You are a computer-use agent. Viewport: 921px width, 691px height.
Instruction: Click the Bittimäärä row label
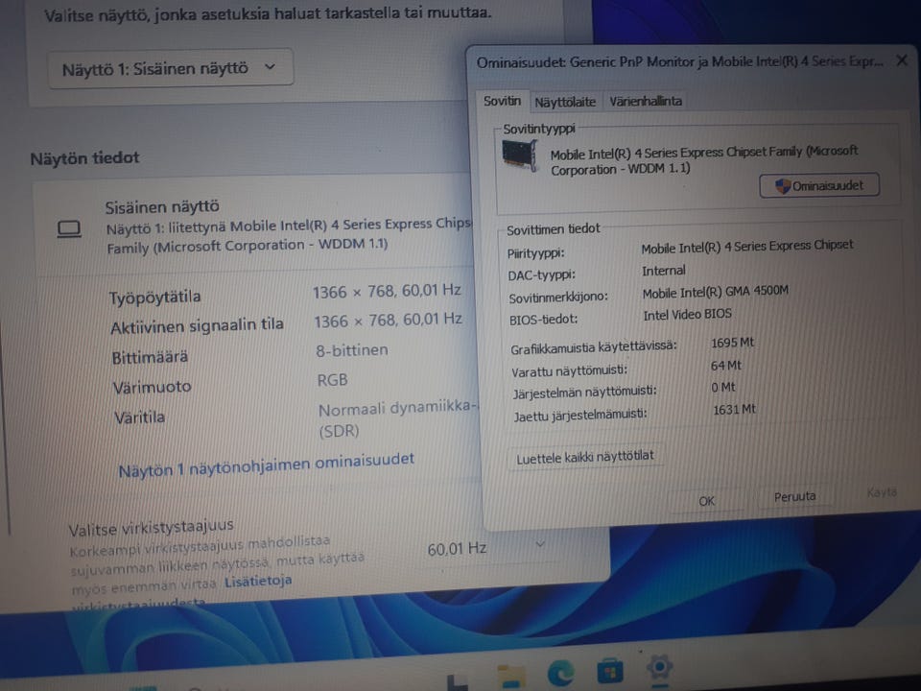(x=150, y=357)
